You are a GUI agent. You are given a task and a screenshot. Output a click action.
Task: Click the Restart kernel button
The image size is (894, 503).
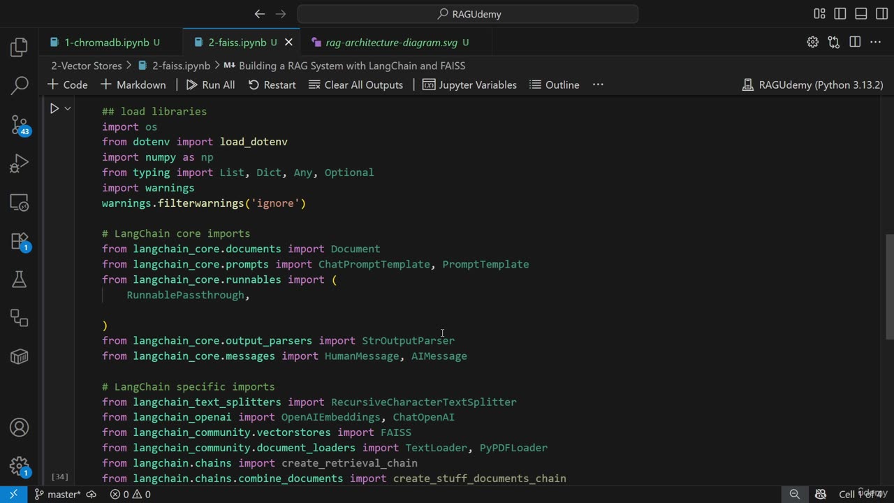[272, 85]
